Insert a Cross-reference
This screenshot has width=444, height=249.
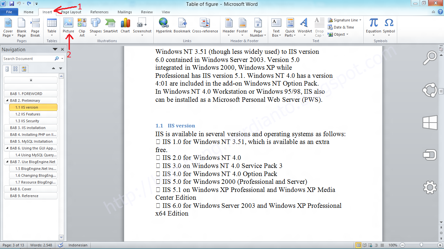205,26
